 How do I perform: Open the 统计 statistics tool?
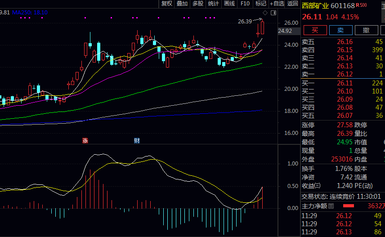pos(214,4)
